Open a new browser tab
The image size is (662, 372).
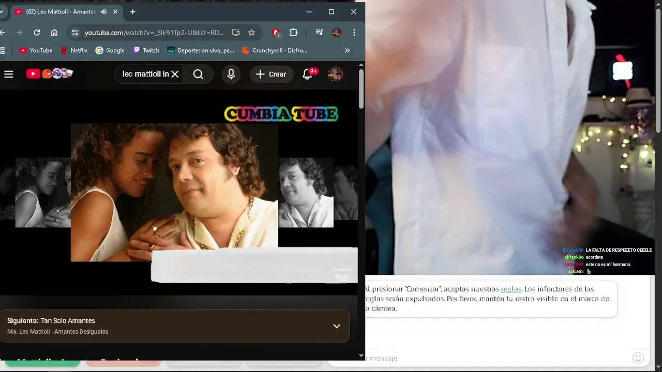coord(133,11)
